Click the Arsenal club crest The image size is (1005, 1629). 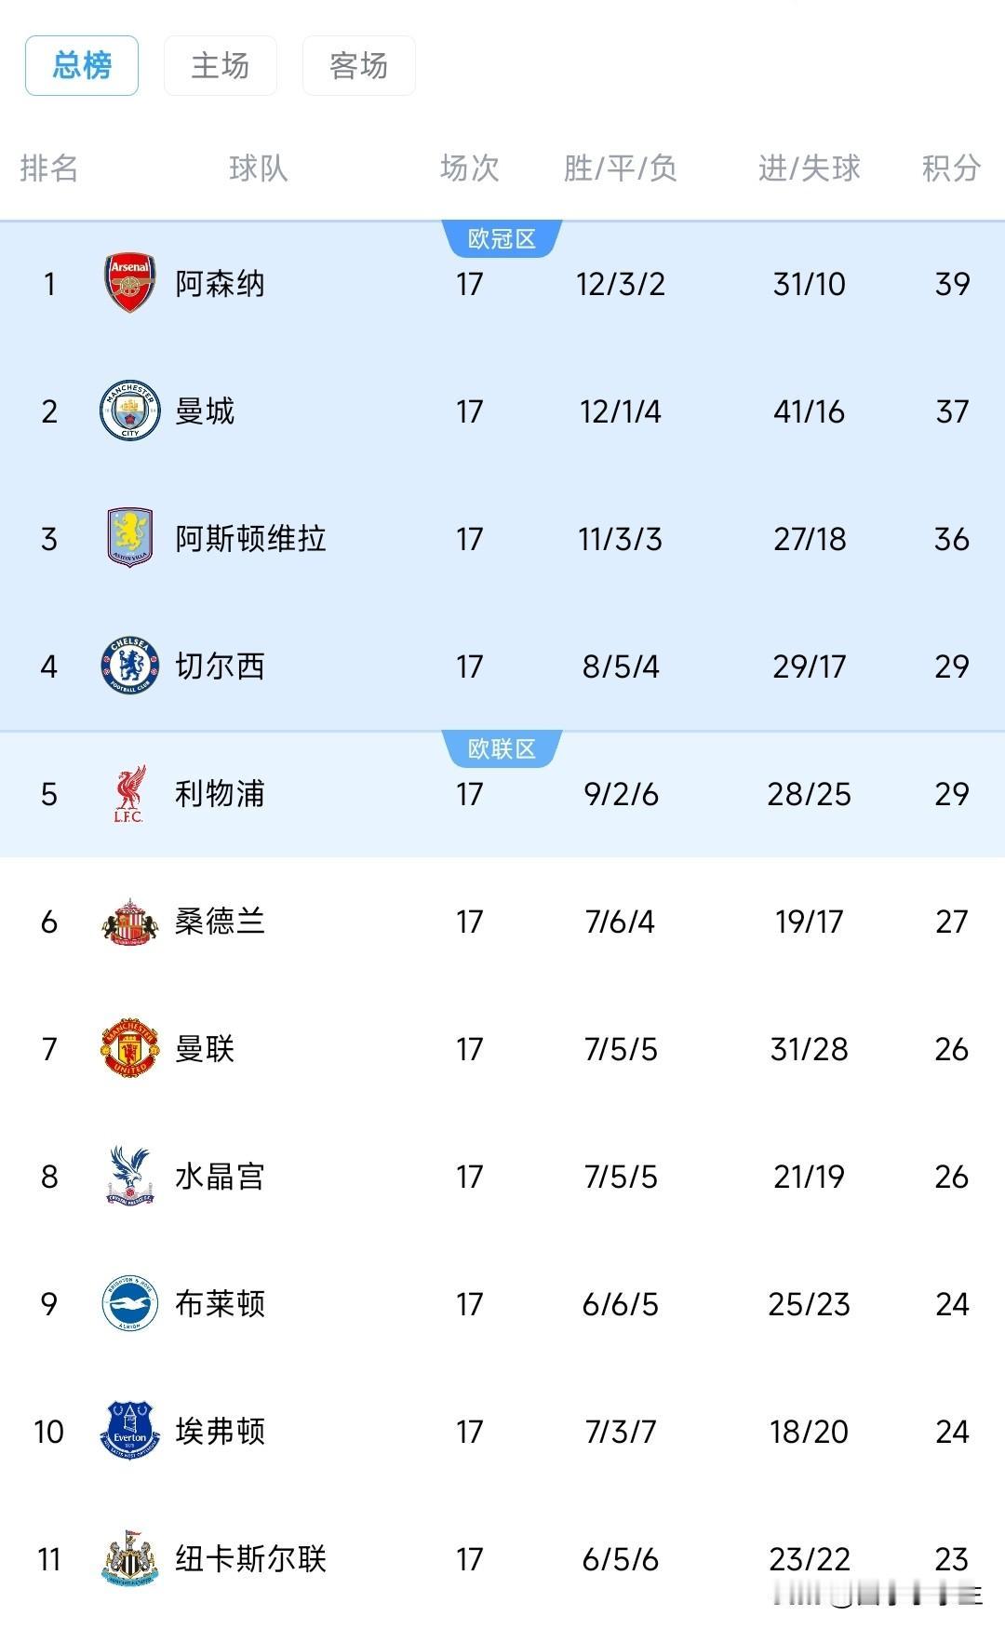click(x=129, y=283)
